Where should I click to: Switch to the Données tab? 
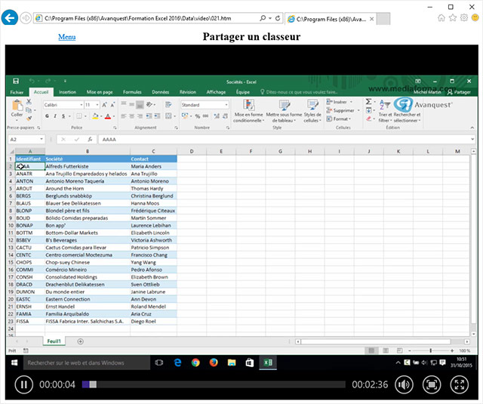point(160,92)
